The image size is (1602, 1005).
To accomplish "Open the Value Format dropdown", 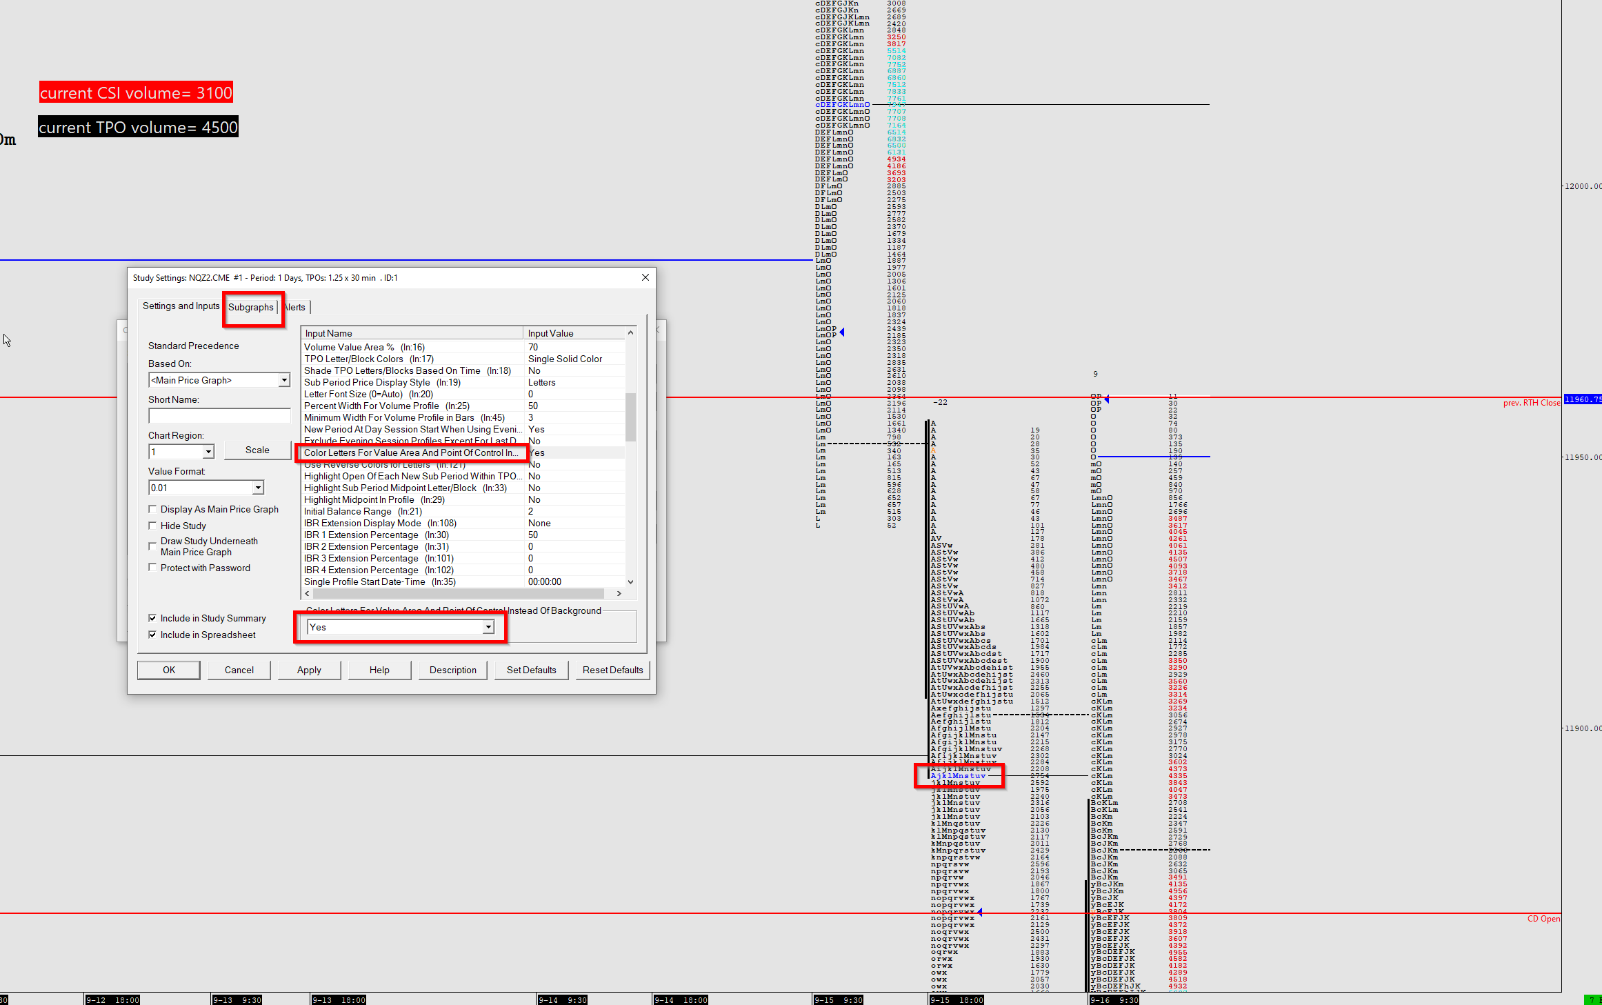I will coord(257,488).
